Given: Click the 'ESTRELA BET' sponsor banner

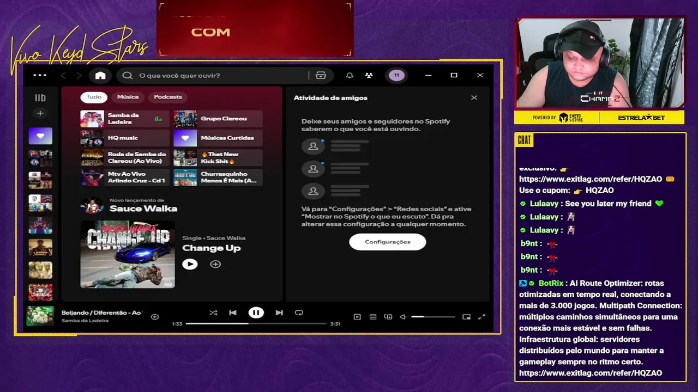Looking at the screenshot, I should point(641,118).
